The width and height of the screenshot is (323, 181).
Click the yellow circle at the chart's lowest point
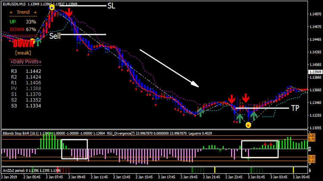(x=248, y=125)
